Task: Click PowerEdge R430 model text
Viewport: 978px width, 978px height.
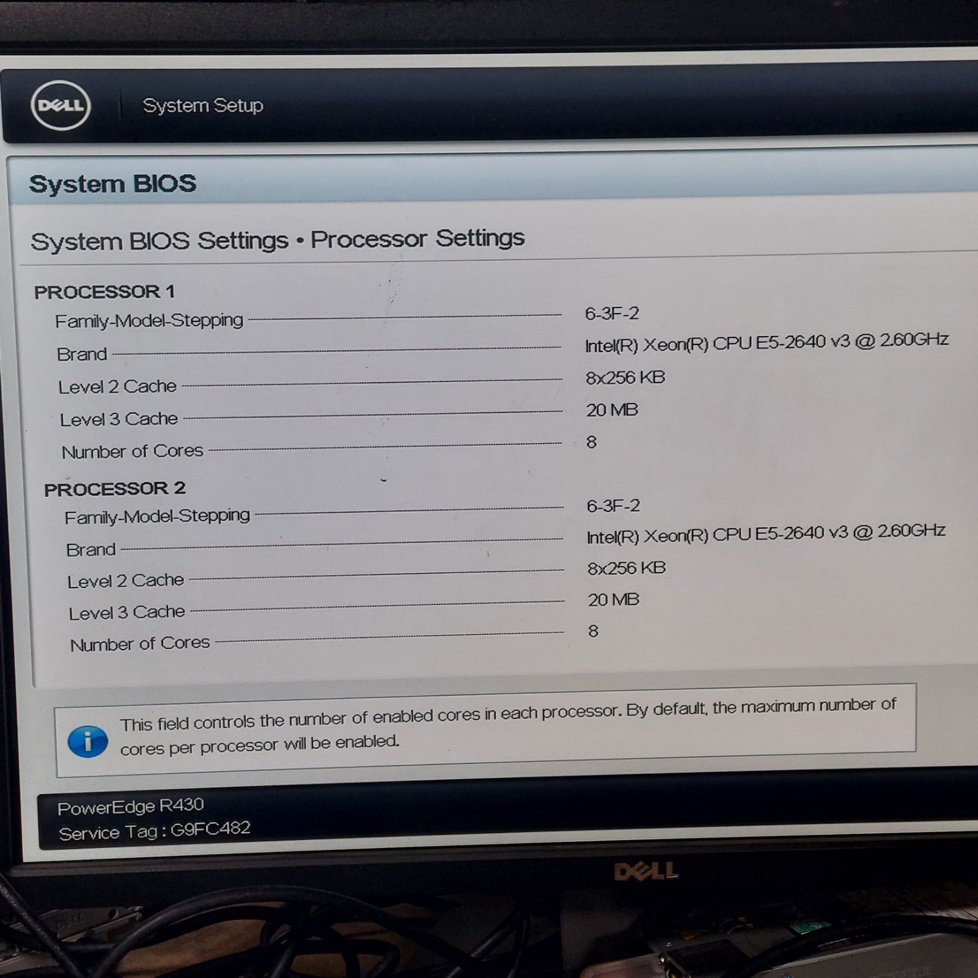Action: (x=130, y=807)
